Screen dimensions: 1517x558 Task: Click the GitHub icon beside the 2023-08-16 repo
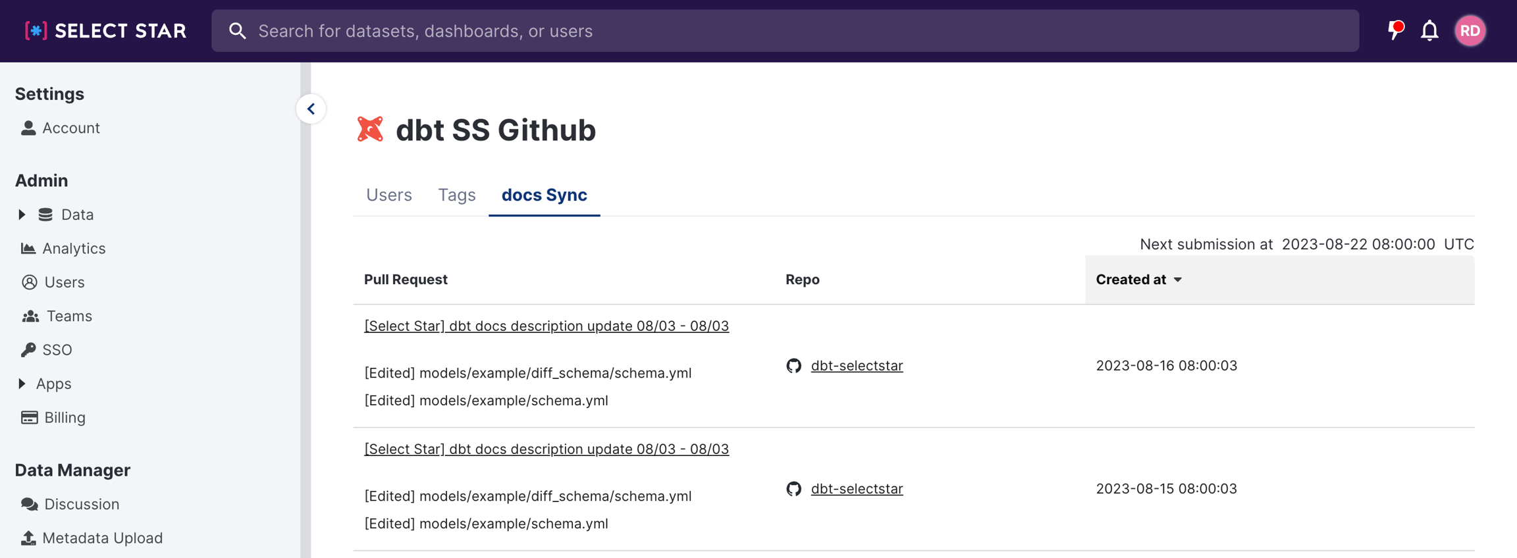pos(794,366)
